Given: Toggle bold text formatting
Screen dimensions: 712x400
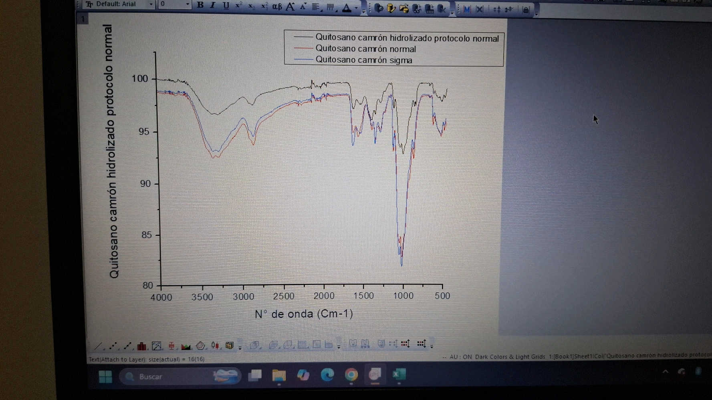Looking at the screenshot, I should (x=200, y=5).
